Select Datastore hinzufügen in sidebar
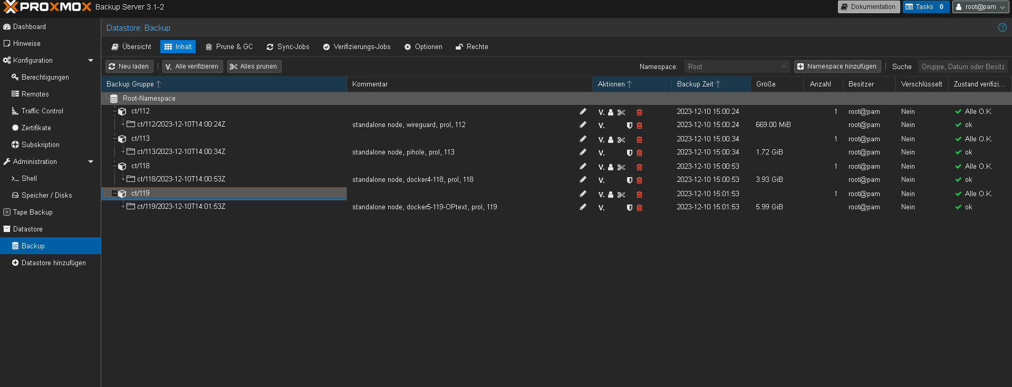This screenshot has height=387, width=1012. (x=50, y=263)
